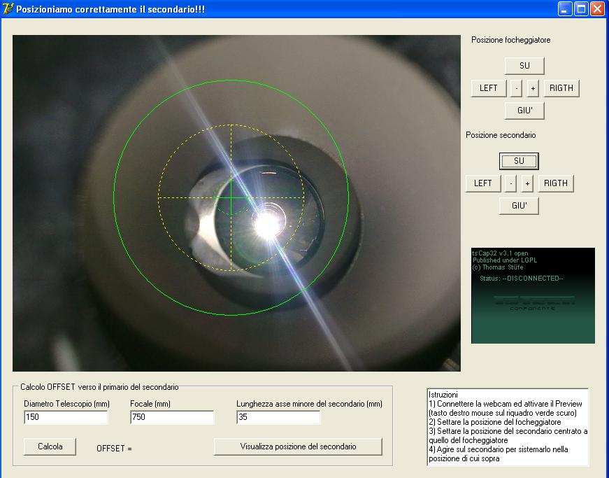Image resolution: width=609 pixels, height=478 pixels.
Task: Click GIU' under Posizione secondario
Action: coord(519,206)
